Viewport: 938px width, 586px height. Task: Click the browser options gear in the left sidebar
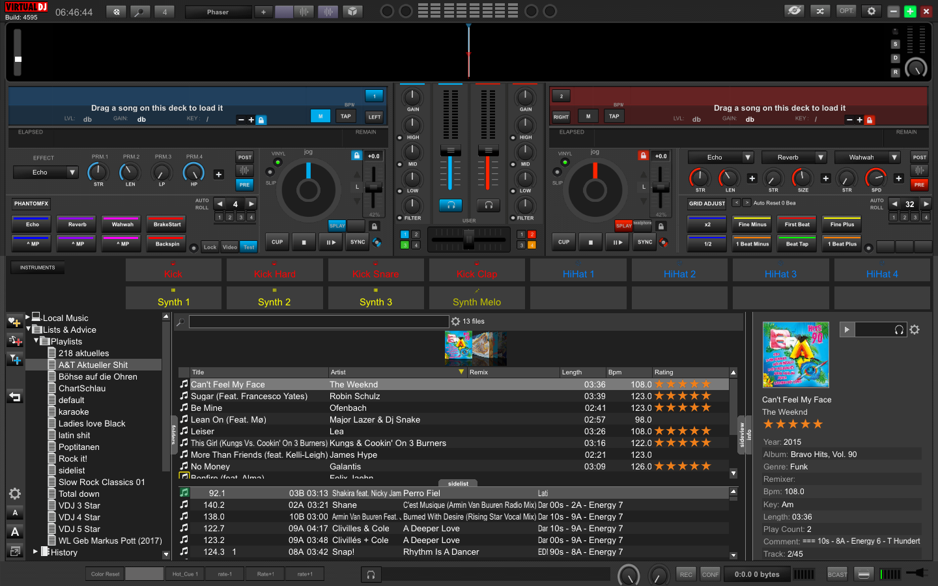pyautogui.click(x=14, y=494)
